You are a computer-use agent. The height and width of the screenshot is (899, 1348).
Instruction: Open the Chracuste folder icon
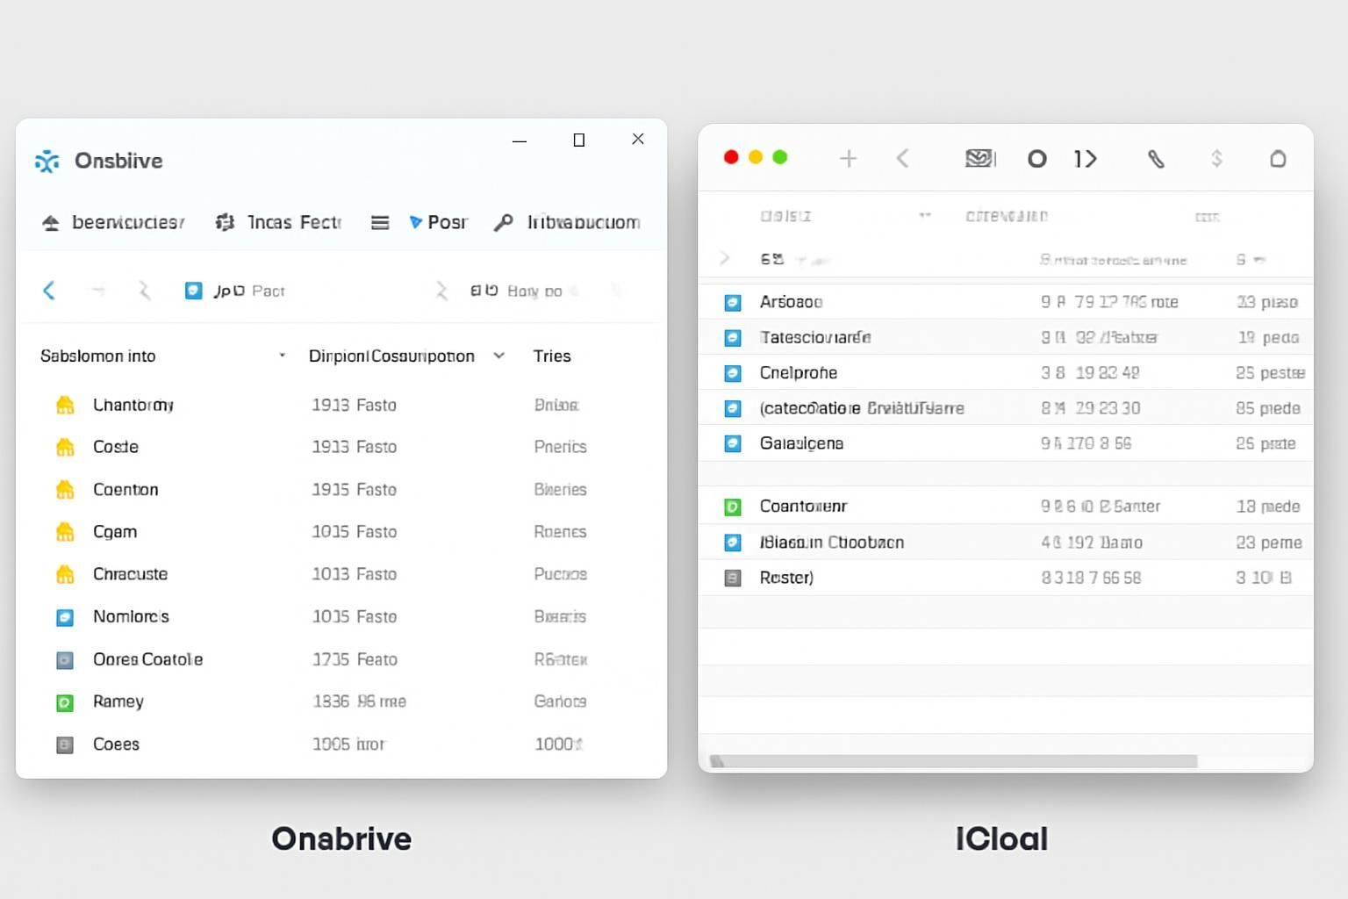pyautogui.click(x=65, y=574)
